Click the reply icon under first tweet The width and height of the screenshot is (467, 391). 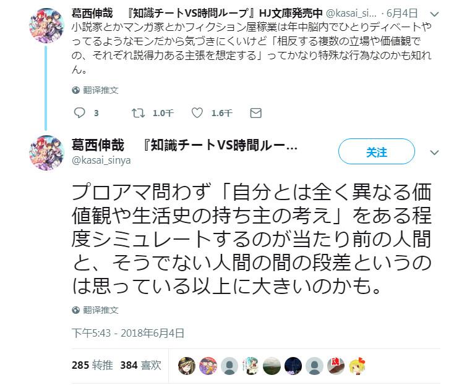(x=79, y=112)
